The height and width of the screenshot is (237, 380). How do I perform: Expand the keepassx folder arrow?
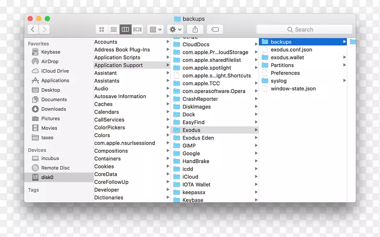pyautogui.click(x=256, y=192)
